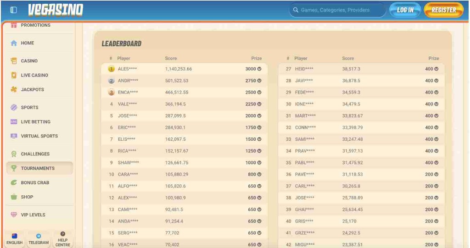Click player name GHAI****
Image resolution: width=470 pixels, height=248 pixels.
coord(305,209)
